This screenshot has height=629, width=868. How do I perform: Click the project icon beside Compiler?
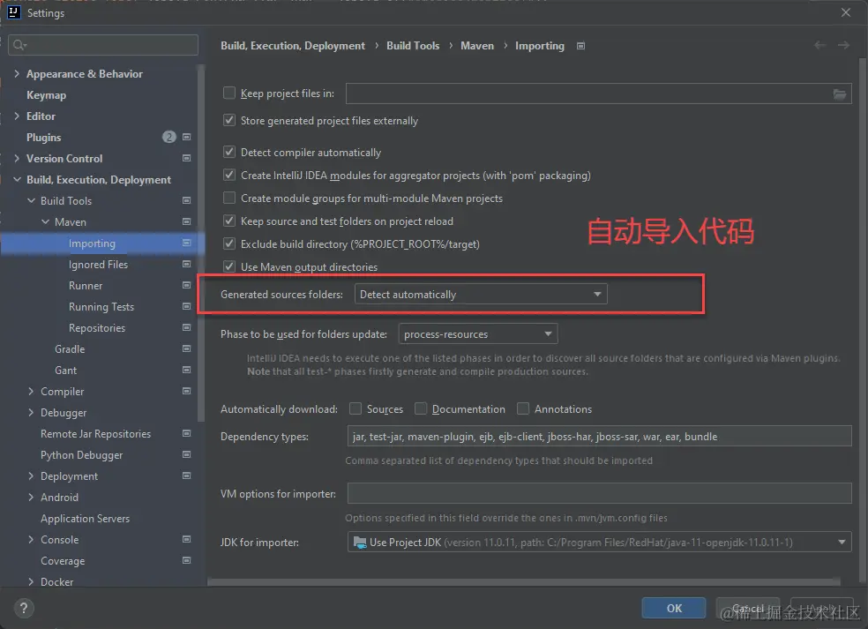point(186,391)
